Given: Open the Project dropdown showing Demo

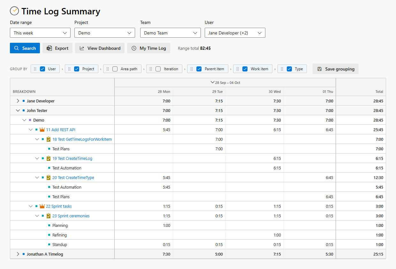Looking at the screenshot, I should (105, 33).
